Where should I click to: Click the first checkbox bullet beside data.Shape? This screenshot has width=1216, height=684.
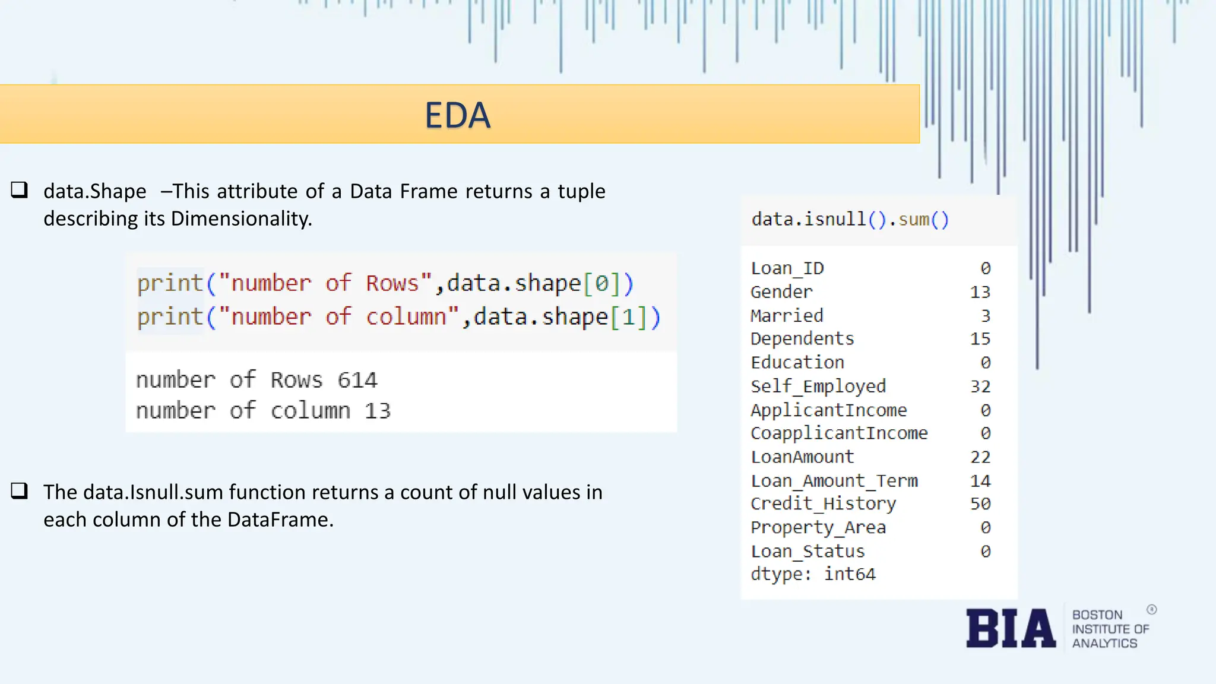(20, 190)
